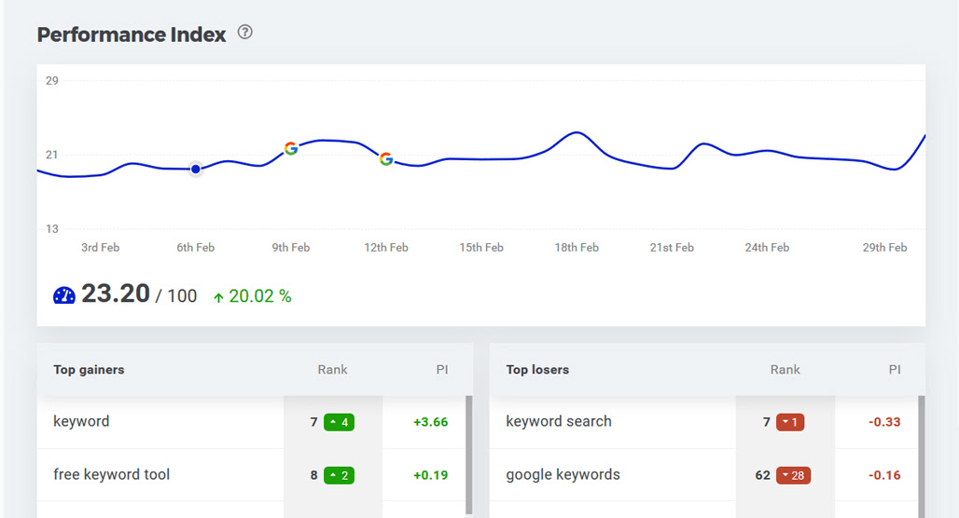Click the 24th Feb axis label
Viewport: 959px width, 518px height.
(x=767, y=248)
